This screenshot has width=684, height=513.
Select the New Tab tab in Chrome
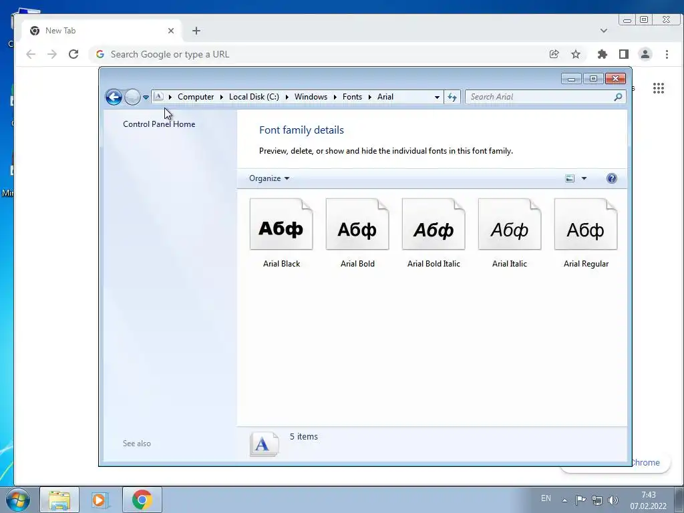(x=102, y=31)
